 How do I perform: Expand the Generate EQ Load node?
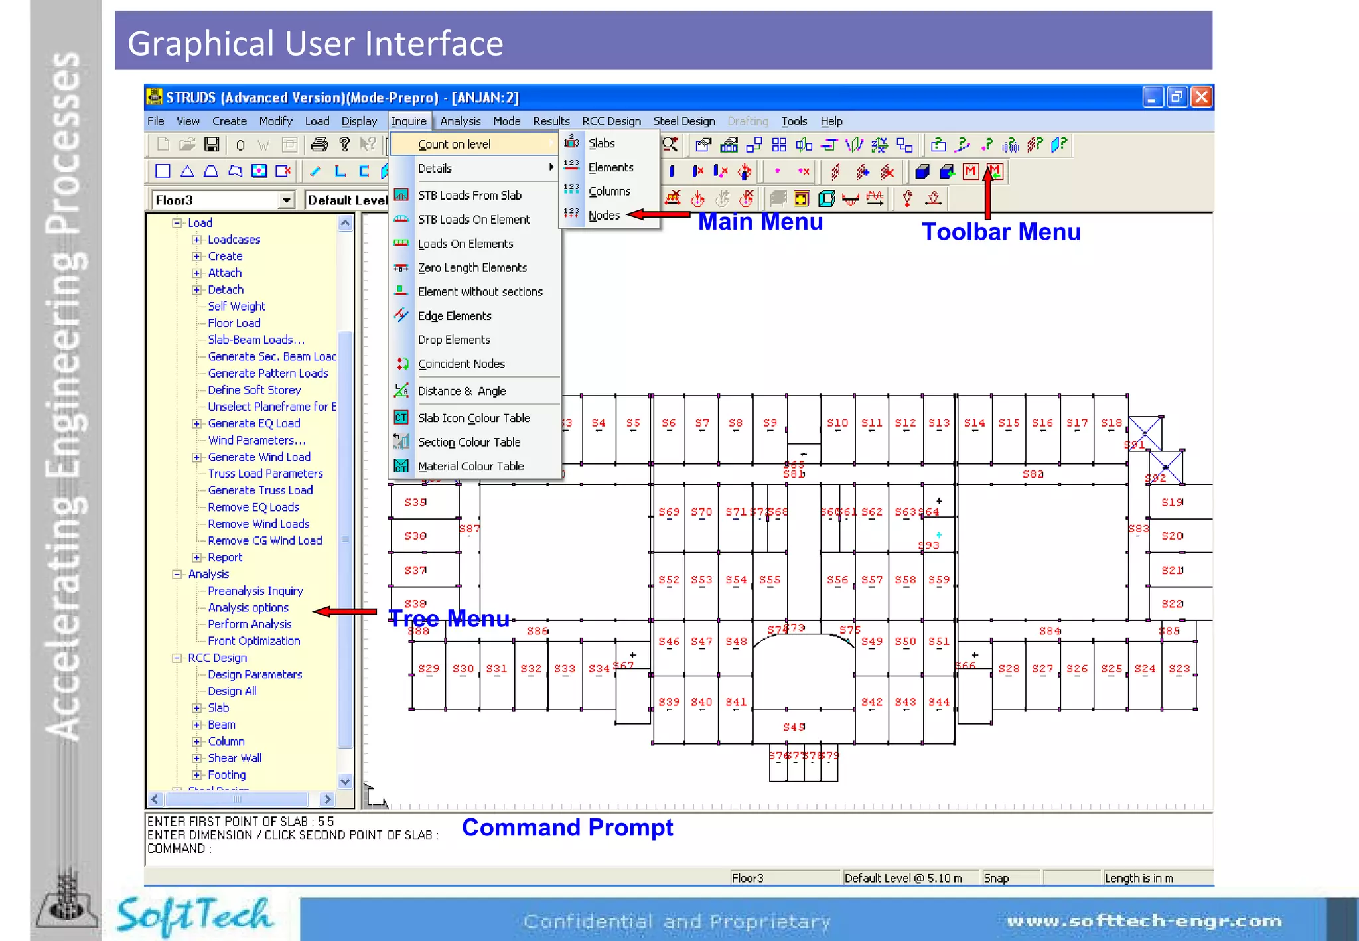coord(197,423)
